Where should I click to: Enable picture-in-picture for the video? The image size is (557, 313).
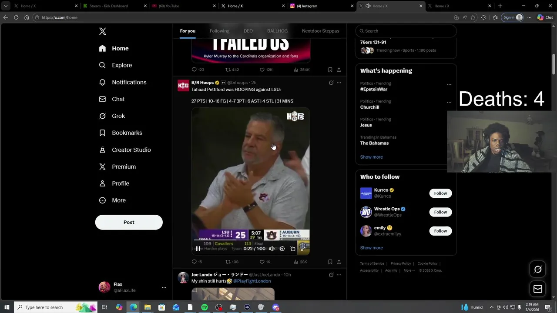293,249
